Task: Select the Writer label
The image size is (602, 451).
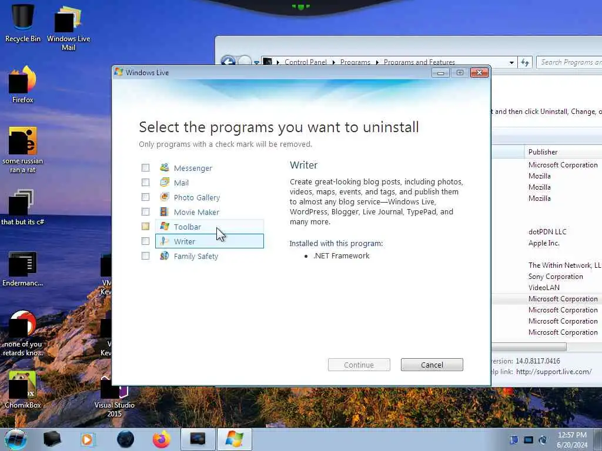Action: pos(184,241)
